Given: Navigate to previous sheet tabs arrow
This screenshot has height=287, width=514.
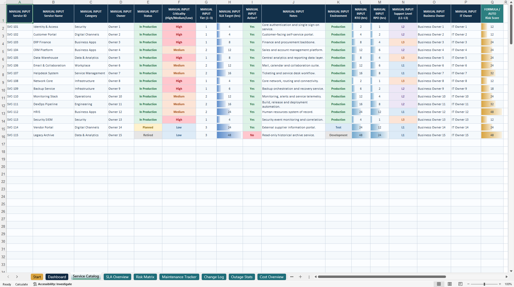Looking at the screenshot, I should 8,277.
